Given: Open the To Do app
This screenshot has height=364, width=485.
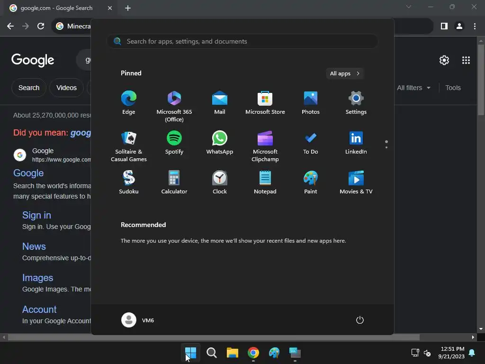Looking at the screenshot, I should [311, 143].
